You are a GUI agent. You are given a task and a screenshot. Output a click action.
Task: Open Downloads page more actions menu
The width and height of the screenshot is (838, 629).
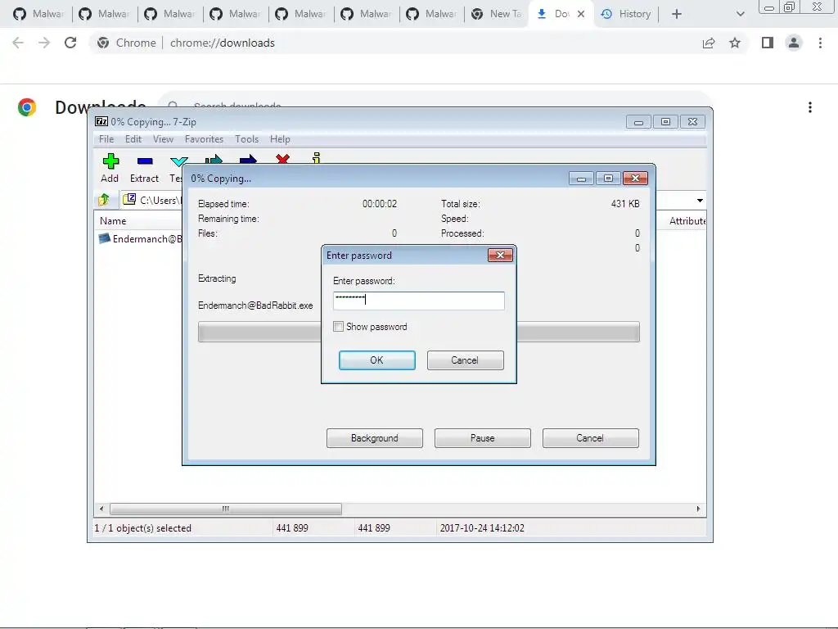[810, 107]
